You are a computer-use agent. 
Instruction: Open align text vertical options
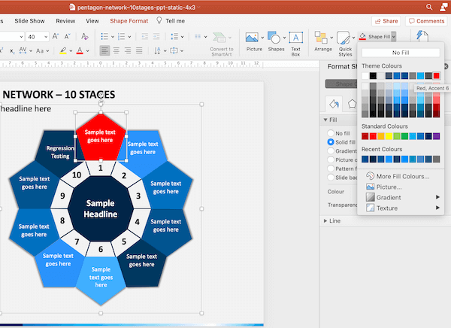(x=174, y=50)
